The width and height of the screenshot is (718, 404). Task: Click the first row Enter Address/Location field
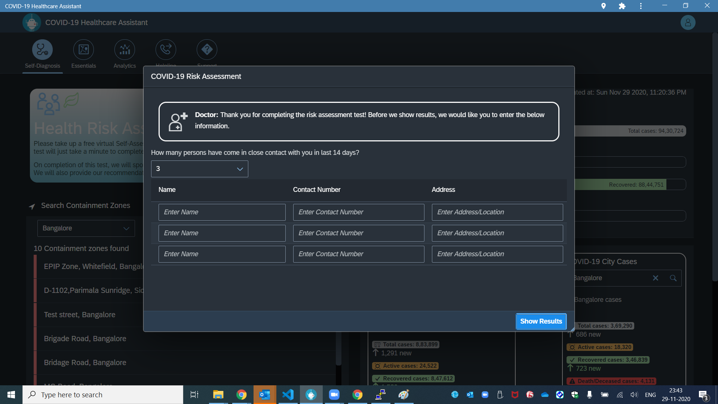pos(497,212)
